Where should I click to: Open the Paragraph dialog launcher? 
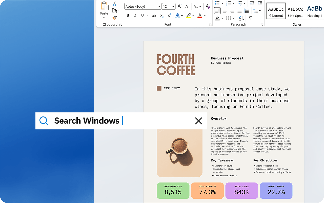point(262,25)
